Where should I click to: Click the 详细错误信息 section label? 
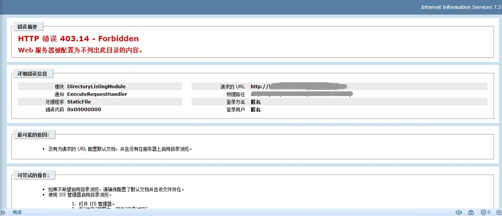[x=32, y=74]
